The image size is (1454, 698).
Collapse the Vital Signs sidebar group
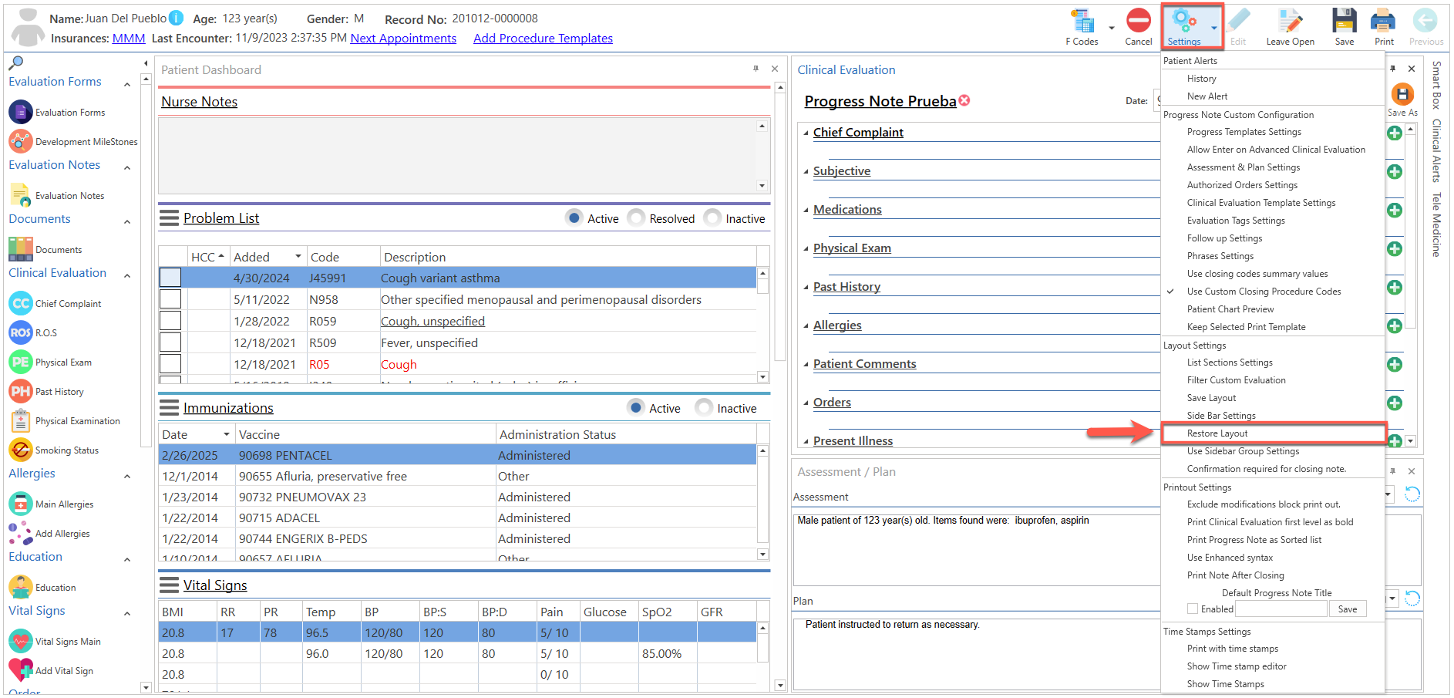pyautogui.click(x=127, y=613)
